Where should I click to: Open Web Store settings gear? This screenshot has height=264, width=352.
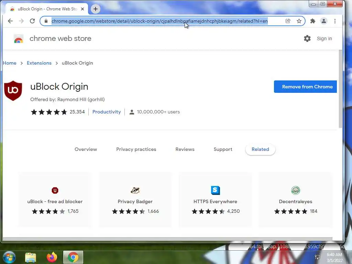(x=307, y=38)
